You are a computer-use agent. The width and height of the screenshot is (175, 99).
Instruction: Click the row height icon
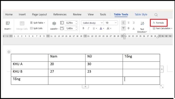(x=62, y=23)
